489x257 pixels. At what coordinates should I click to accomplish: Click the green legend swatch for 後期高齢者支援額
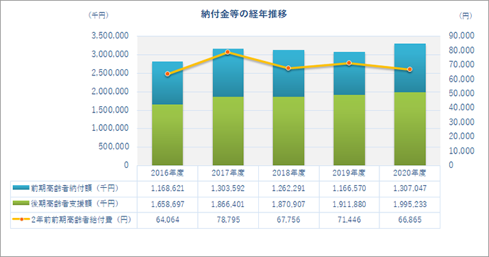point(21,204)
